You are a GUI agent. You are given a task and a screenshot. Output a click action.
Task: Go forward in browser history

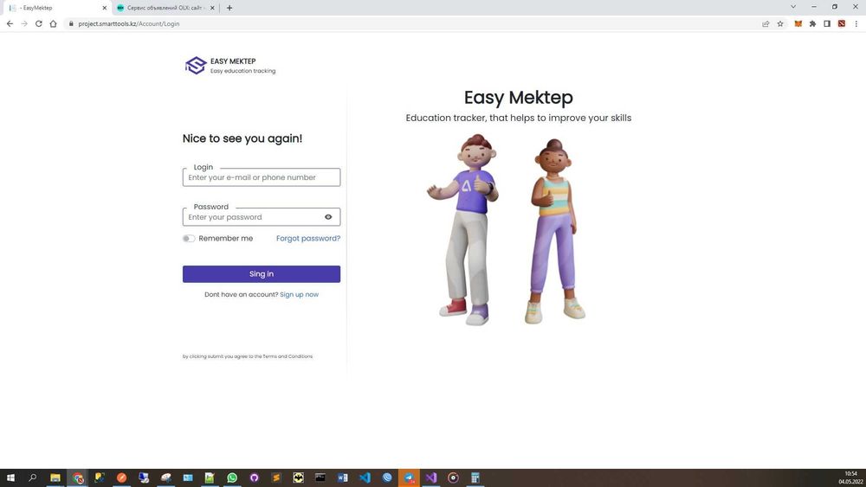pyautogui.click(x=24, y=23)
